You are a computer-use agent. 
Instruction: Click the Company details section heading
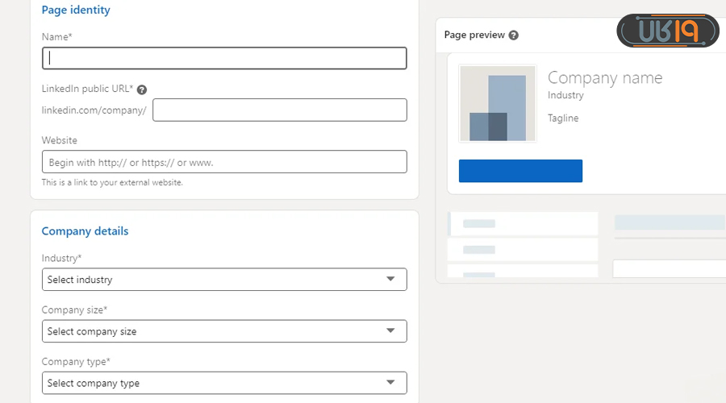tap(85, 231)
